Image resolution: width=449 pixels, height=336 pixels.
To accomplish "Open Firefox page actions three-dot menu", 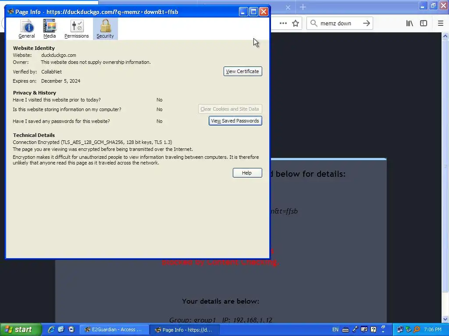I will point(283,24).
